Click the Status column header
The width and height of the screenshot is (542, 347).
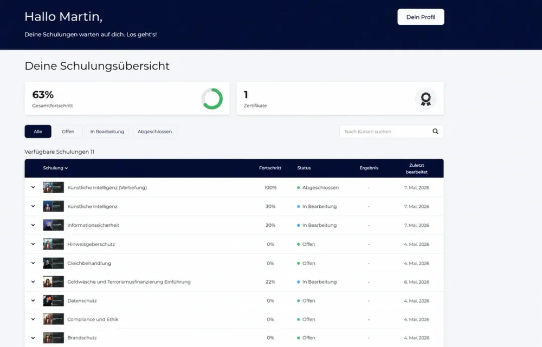304,168
